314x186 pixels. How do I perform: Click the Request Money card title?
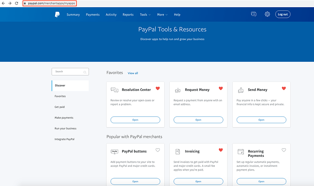coord(197,90)
